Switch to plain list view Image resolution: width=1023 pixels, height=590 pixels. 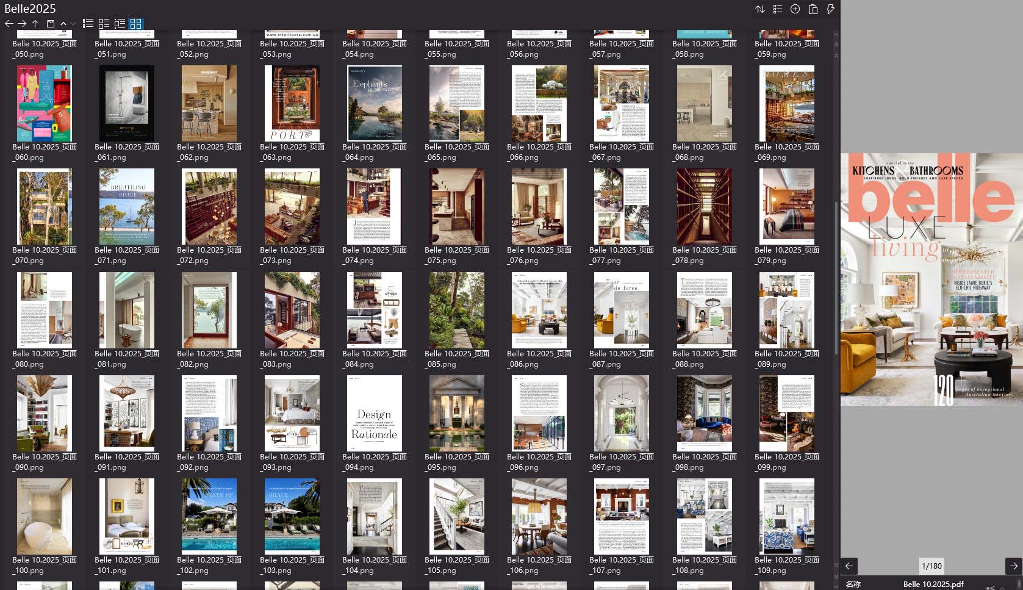tap(88, 24)
